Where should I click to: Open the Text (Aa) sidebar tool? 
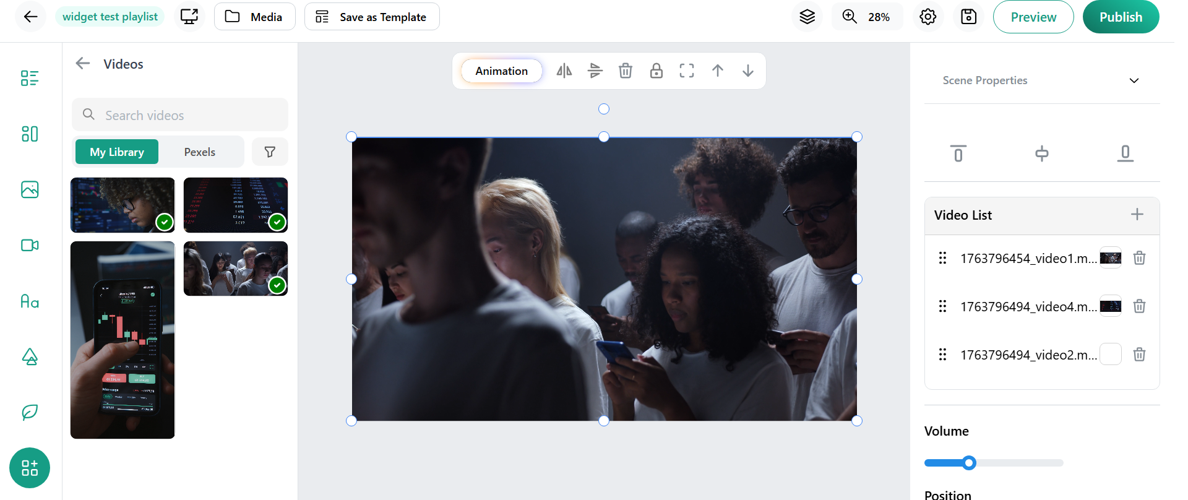30,301
